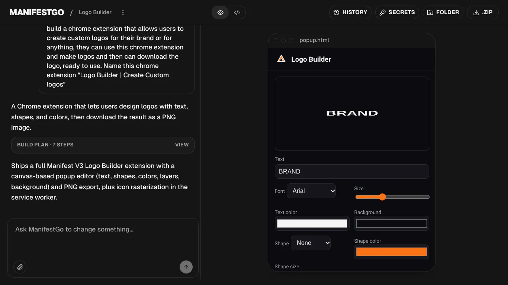This screenshot has height=285, width=508.
Task: Focus the Text input containing BRAND
Action: coord(352,171)
